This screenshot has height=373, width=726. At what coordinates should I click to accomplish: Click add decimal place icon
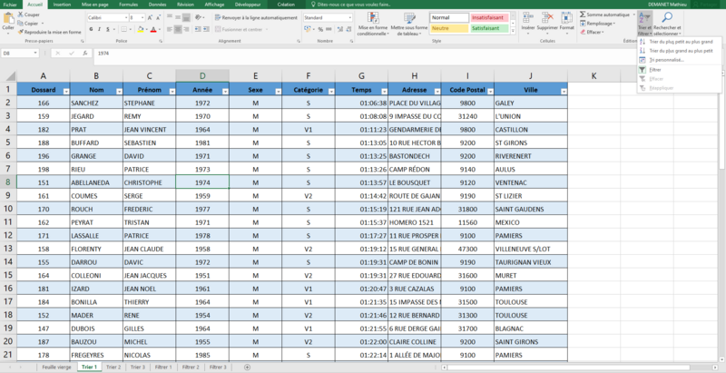coord(339,29)
